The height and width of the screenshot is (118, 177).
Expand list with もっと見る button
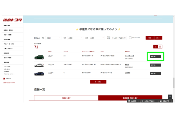[x=98, y=82]
